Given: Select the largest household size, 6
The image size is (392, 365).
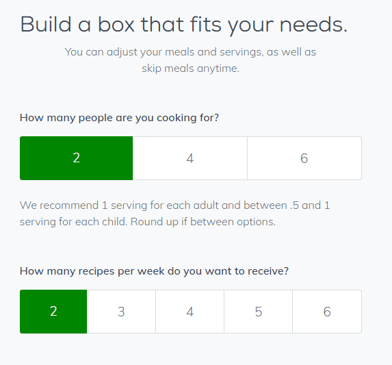Looking at the screenshot, I should (304, 158).
